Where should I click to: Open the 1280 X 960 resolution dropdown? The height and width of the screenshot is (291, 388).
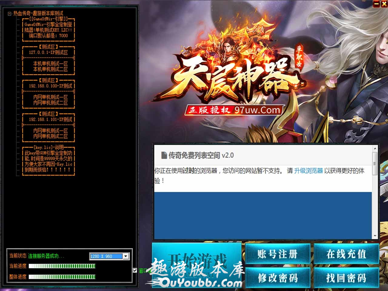(x=126, y=256)
